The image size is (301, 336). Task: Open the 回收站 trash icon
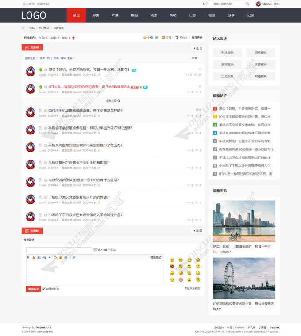[177, 38]
